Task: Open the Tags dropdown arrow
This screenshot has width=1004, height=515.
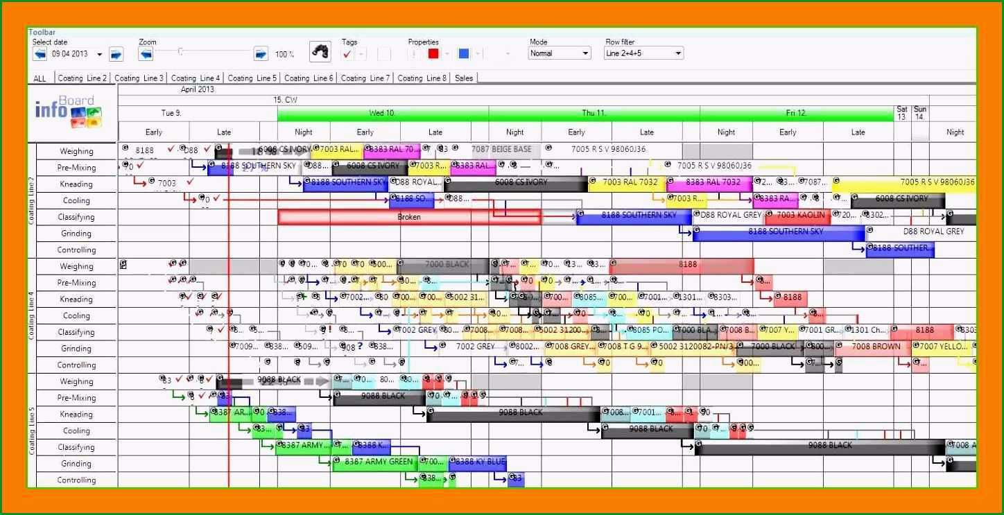Action: pyautogui.click(x=361, y=53)
